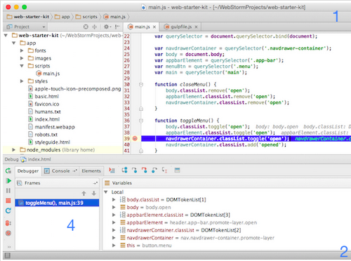Open Project view dropdown
The height and width of the screenshot is (261, 351).
click(x=25, y=27)
